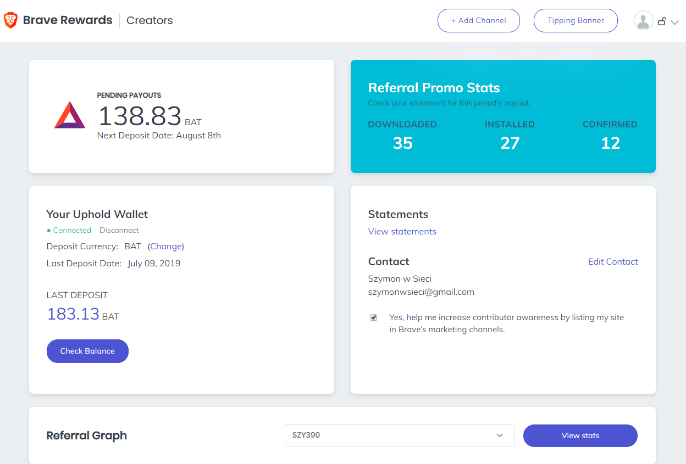
Task: Change the deposit currency
Action: (x=165, y=247)
